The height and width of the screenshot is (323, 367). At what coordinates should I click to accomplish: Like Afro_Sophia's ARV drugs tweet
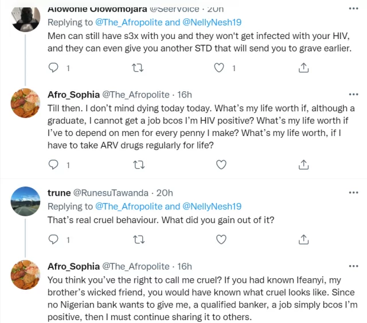click(x=220, y=165)
